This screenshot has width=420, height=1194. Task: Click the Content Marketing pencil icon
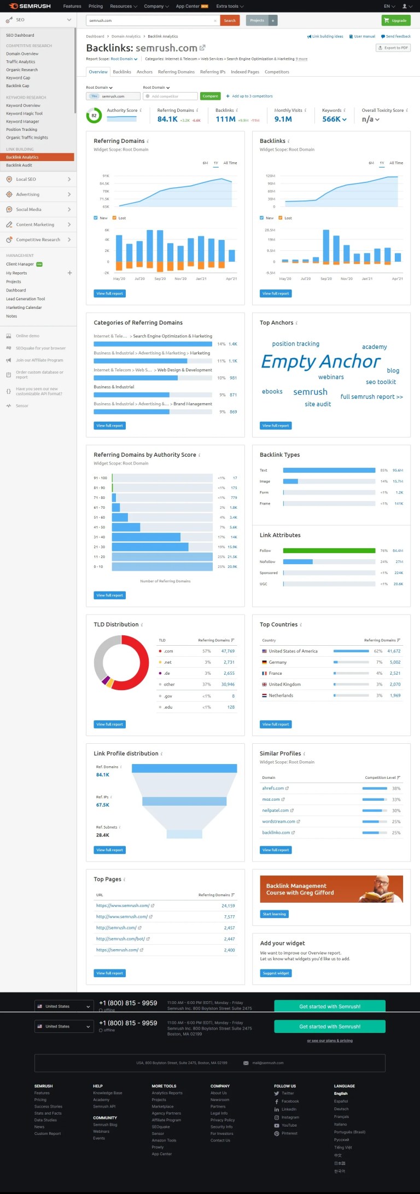pos(9,225)
